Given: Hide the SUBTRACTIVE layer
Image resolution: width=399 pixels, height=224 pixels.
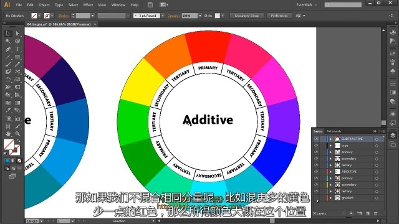Looking at the screenshot, I should [x=316, y=139].
